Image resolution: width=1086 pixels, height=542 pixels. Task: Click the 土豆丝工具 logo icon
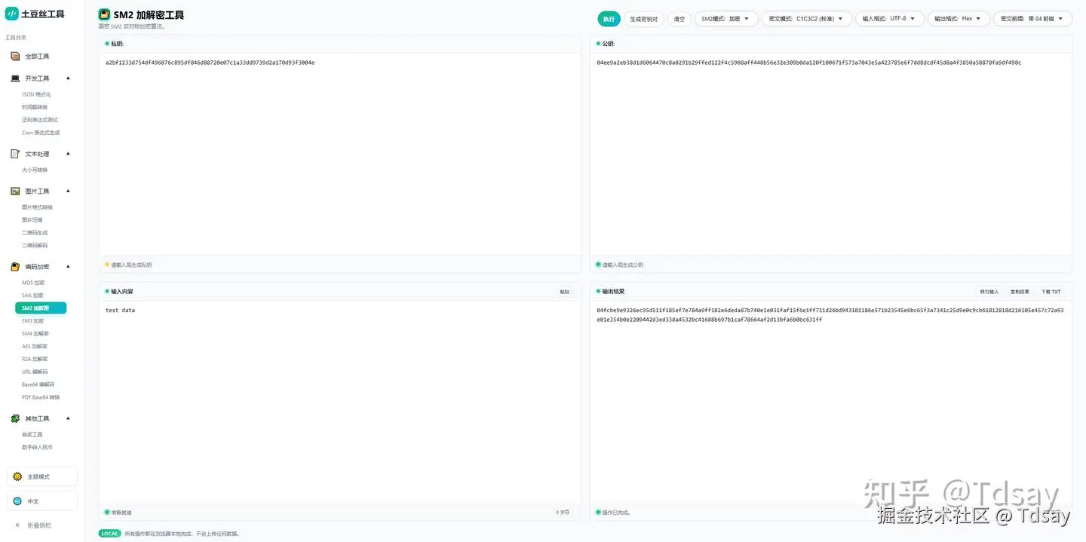[12, 14]
